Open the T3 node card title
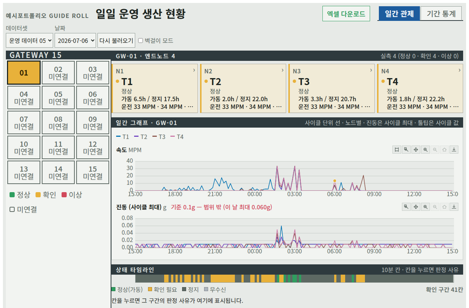This screenshot has height=308, width=469. 304,81
